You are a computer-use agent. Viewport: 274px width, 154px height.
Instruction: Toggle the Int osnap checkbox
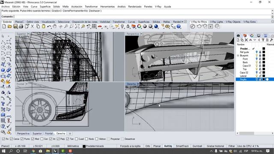[51, 139]
